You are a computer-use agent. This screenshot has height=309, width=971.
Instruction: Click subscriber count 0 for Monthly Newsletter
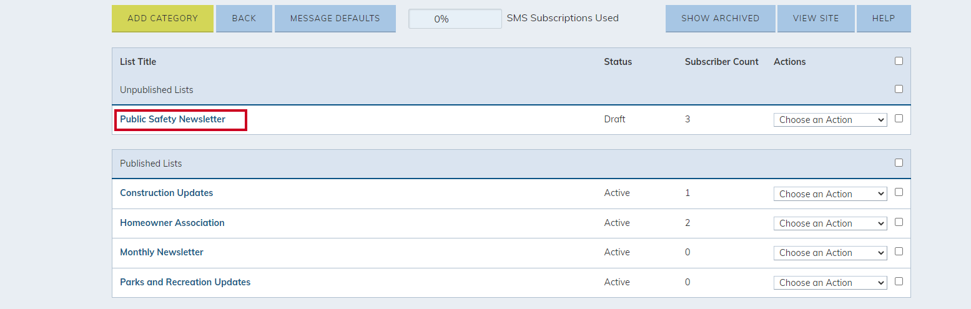tap(688, 252)
